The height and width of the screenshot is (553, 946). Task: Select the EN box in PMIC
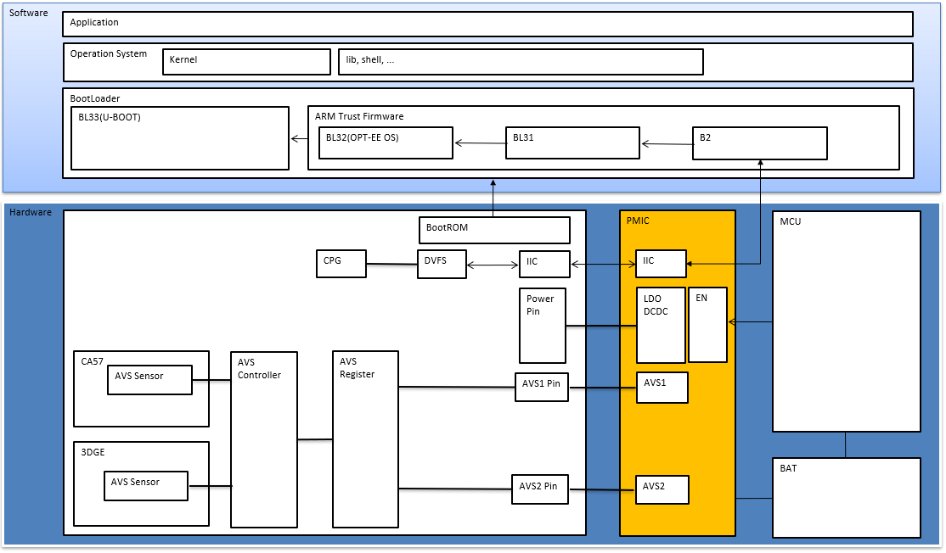tap(707, 325)
